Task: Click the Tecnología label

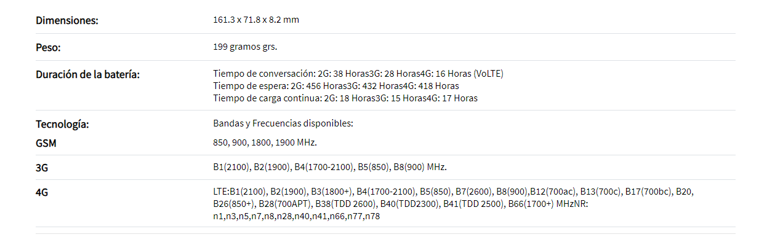Action: click(63, 125)
